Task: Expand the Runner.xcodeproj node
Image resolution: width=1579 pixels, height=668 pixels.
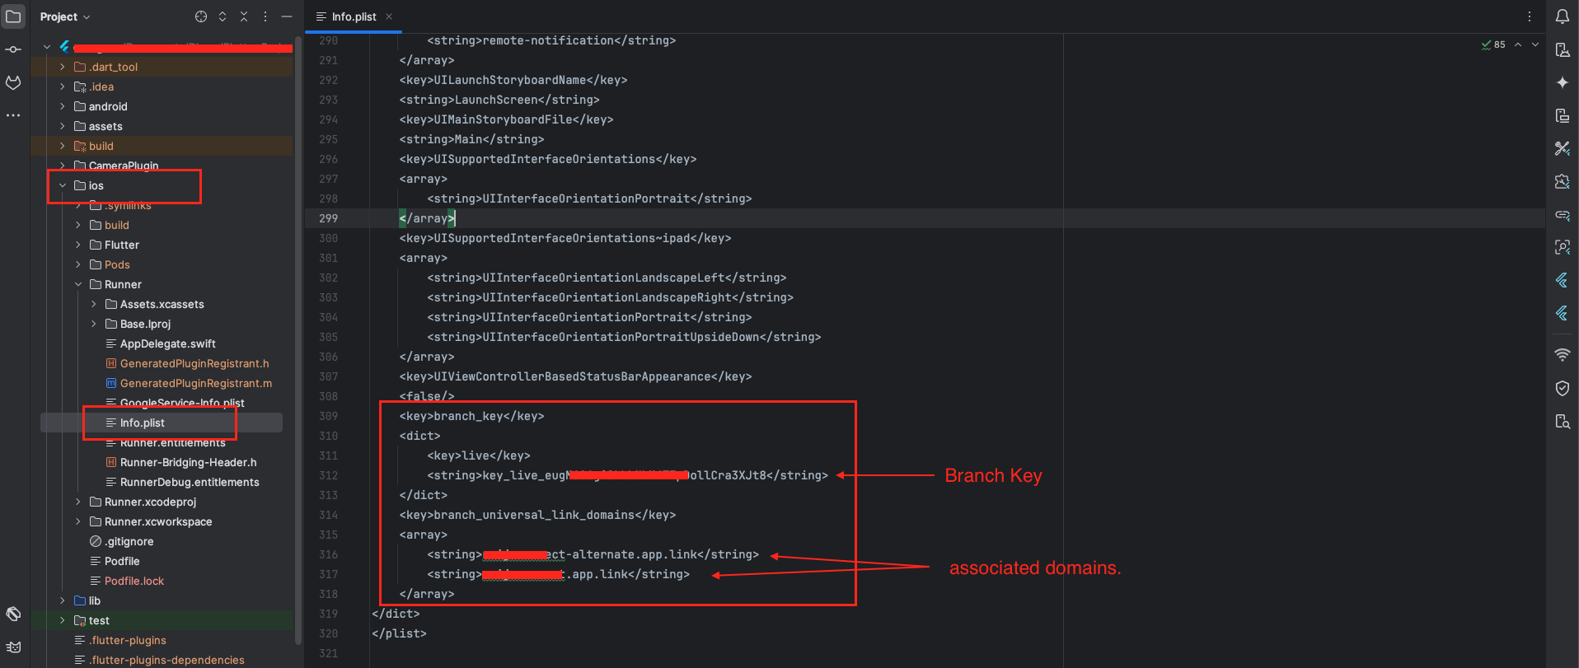Action: coord(78,502)
